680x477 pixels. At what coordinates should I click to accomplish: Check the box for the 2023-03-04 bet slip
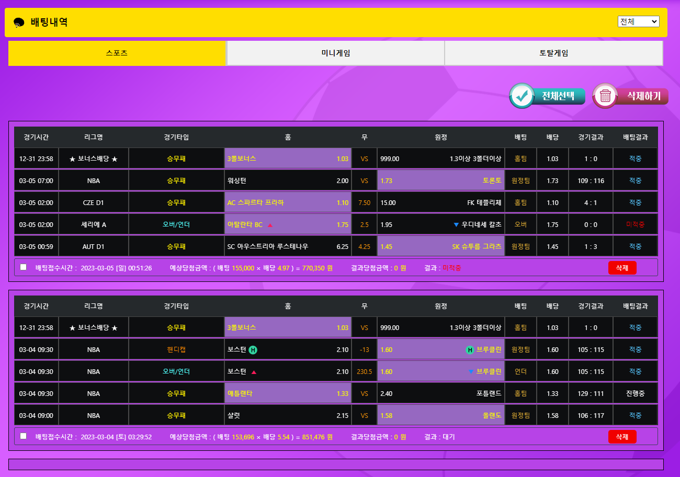23,436
